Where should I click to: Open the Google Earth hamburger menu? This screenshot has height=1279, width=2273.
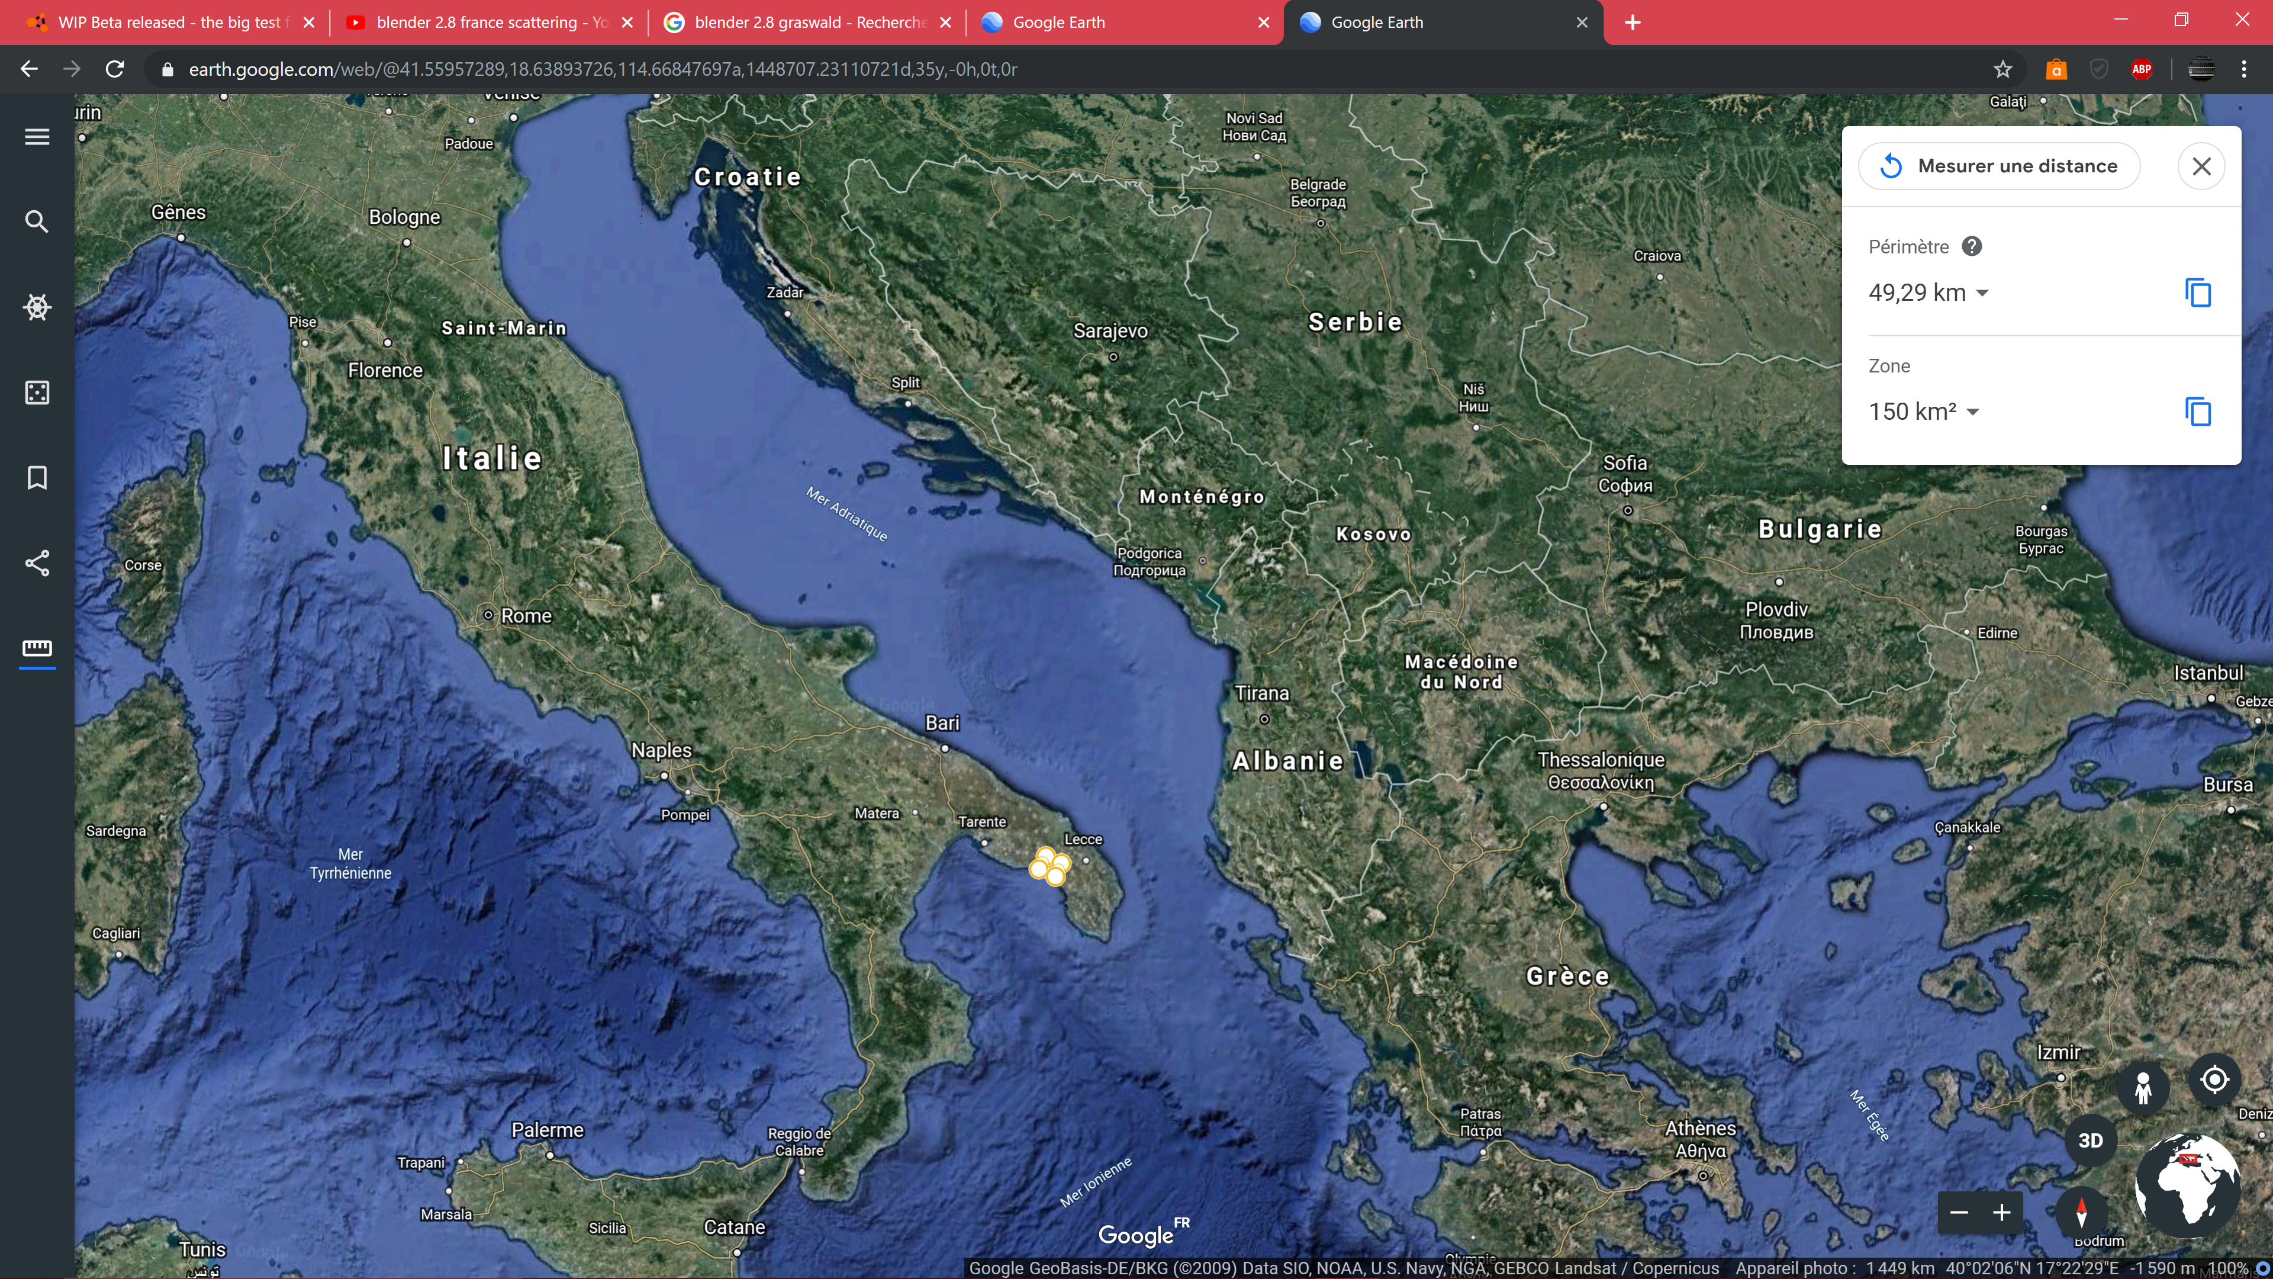point(37,137)
